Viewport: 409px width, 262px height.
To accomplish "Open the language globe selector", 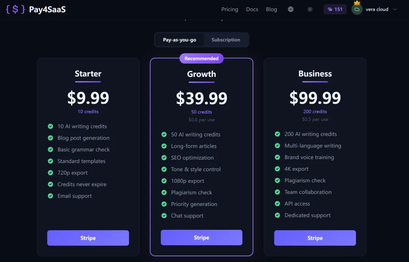I will [x=290, y=9].
